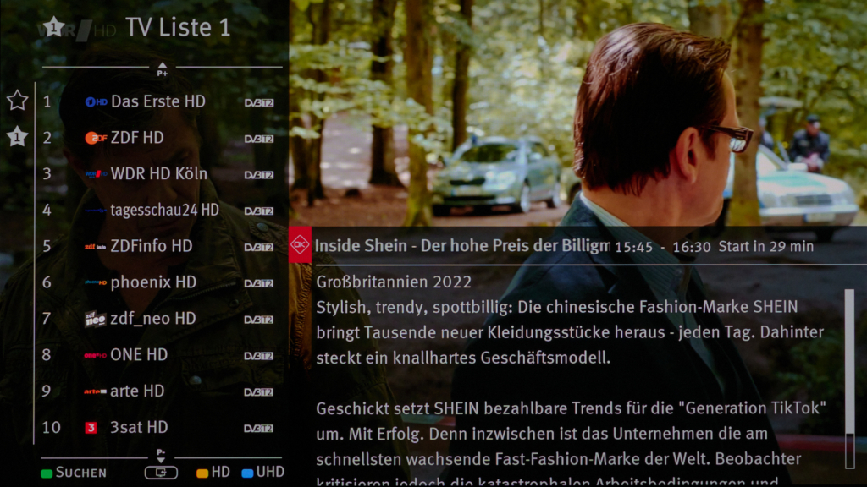Open the Inside Shein program title
867x487 pixels.
pyautogui.click(x=462, y=246)
